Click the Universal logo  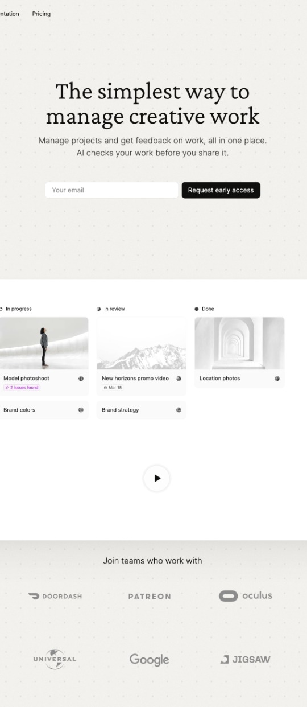point(55,659)
